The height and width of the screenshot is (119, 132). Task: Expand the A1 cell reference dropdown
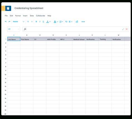pos(18,29)
